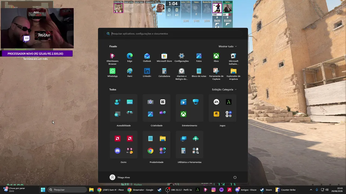Open Outlook in the pinned section
Viewport: 346px width, 194px height.
pos(147,58)
